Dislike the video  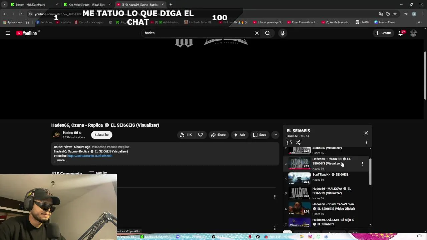click(x=200, y=135)
